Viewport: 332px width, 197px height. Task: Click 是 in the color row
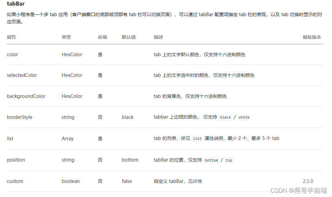click(x=100, y=55)
